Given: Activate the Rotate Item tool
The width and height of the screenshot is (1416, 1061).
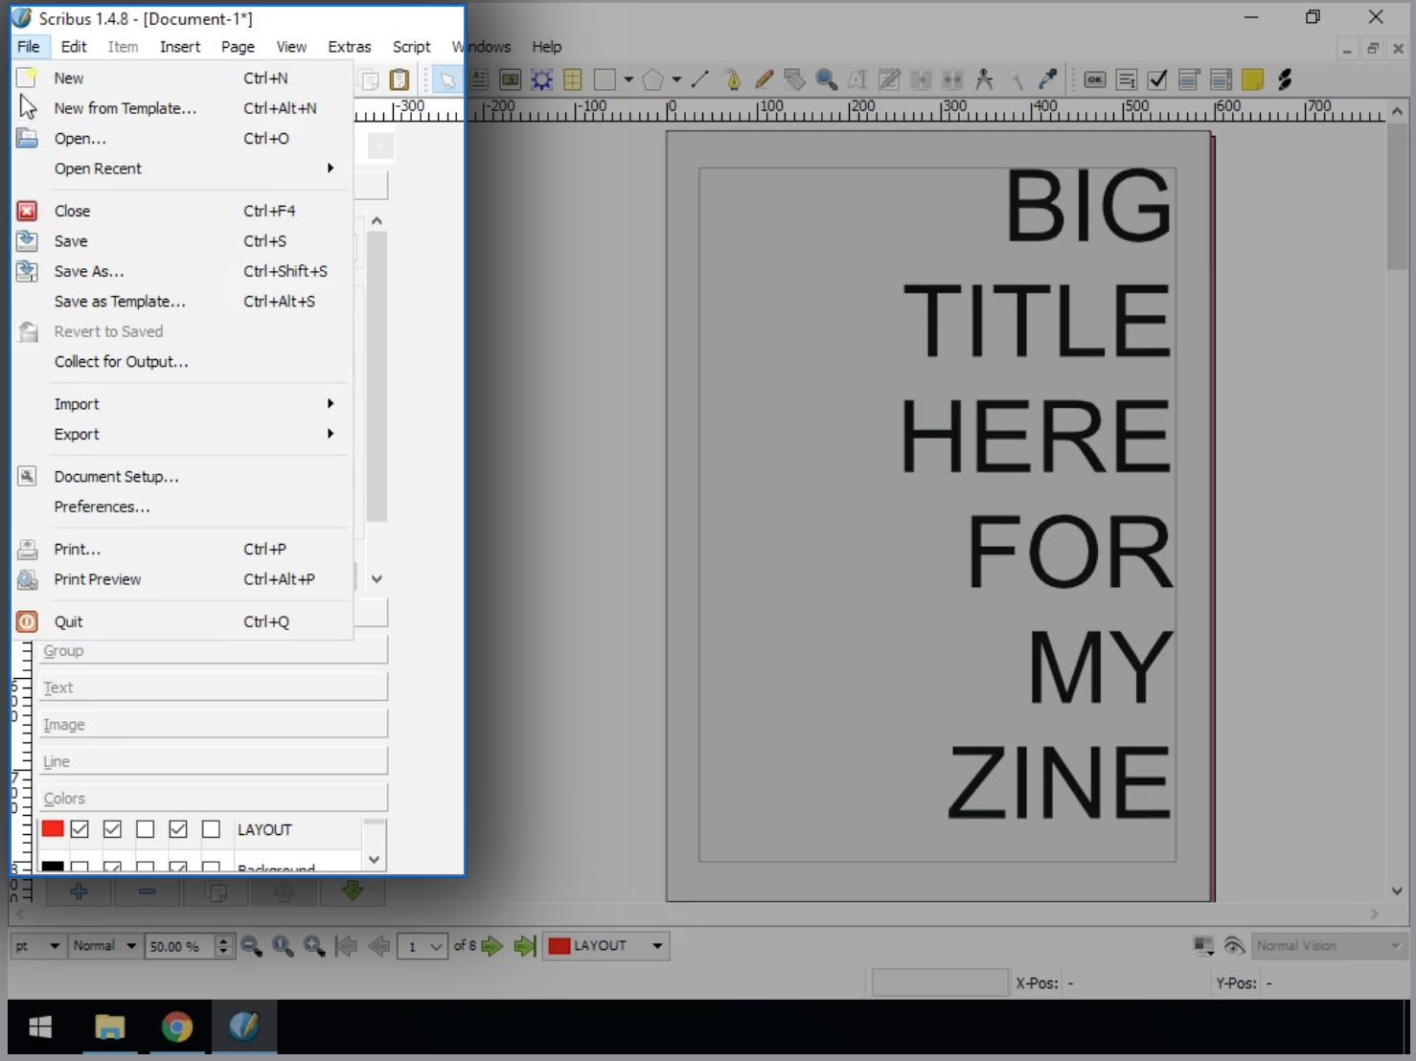Looking at the screenshot, I should point(794,80).
